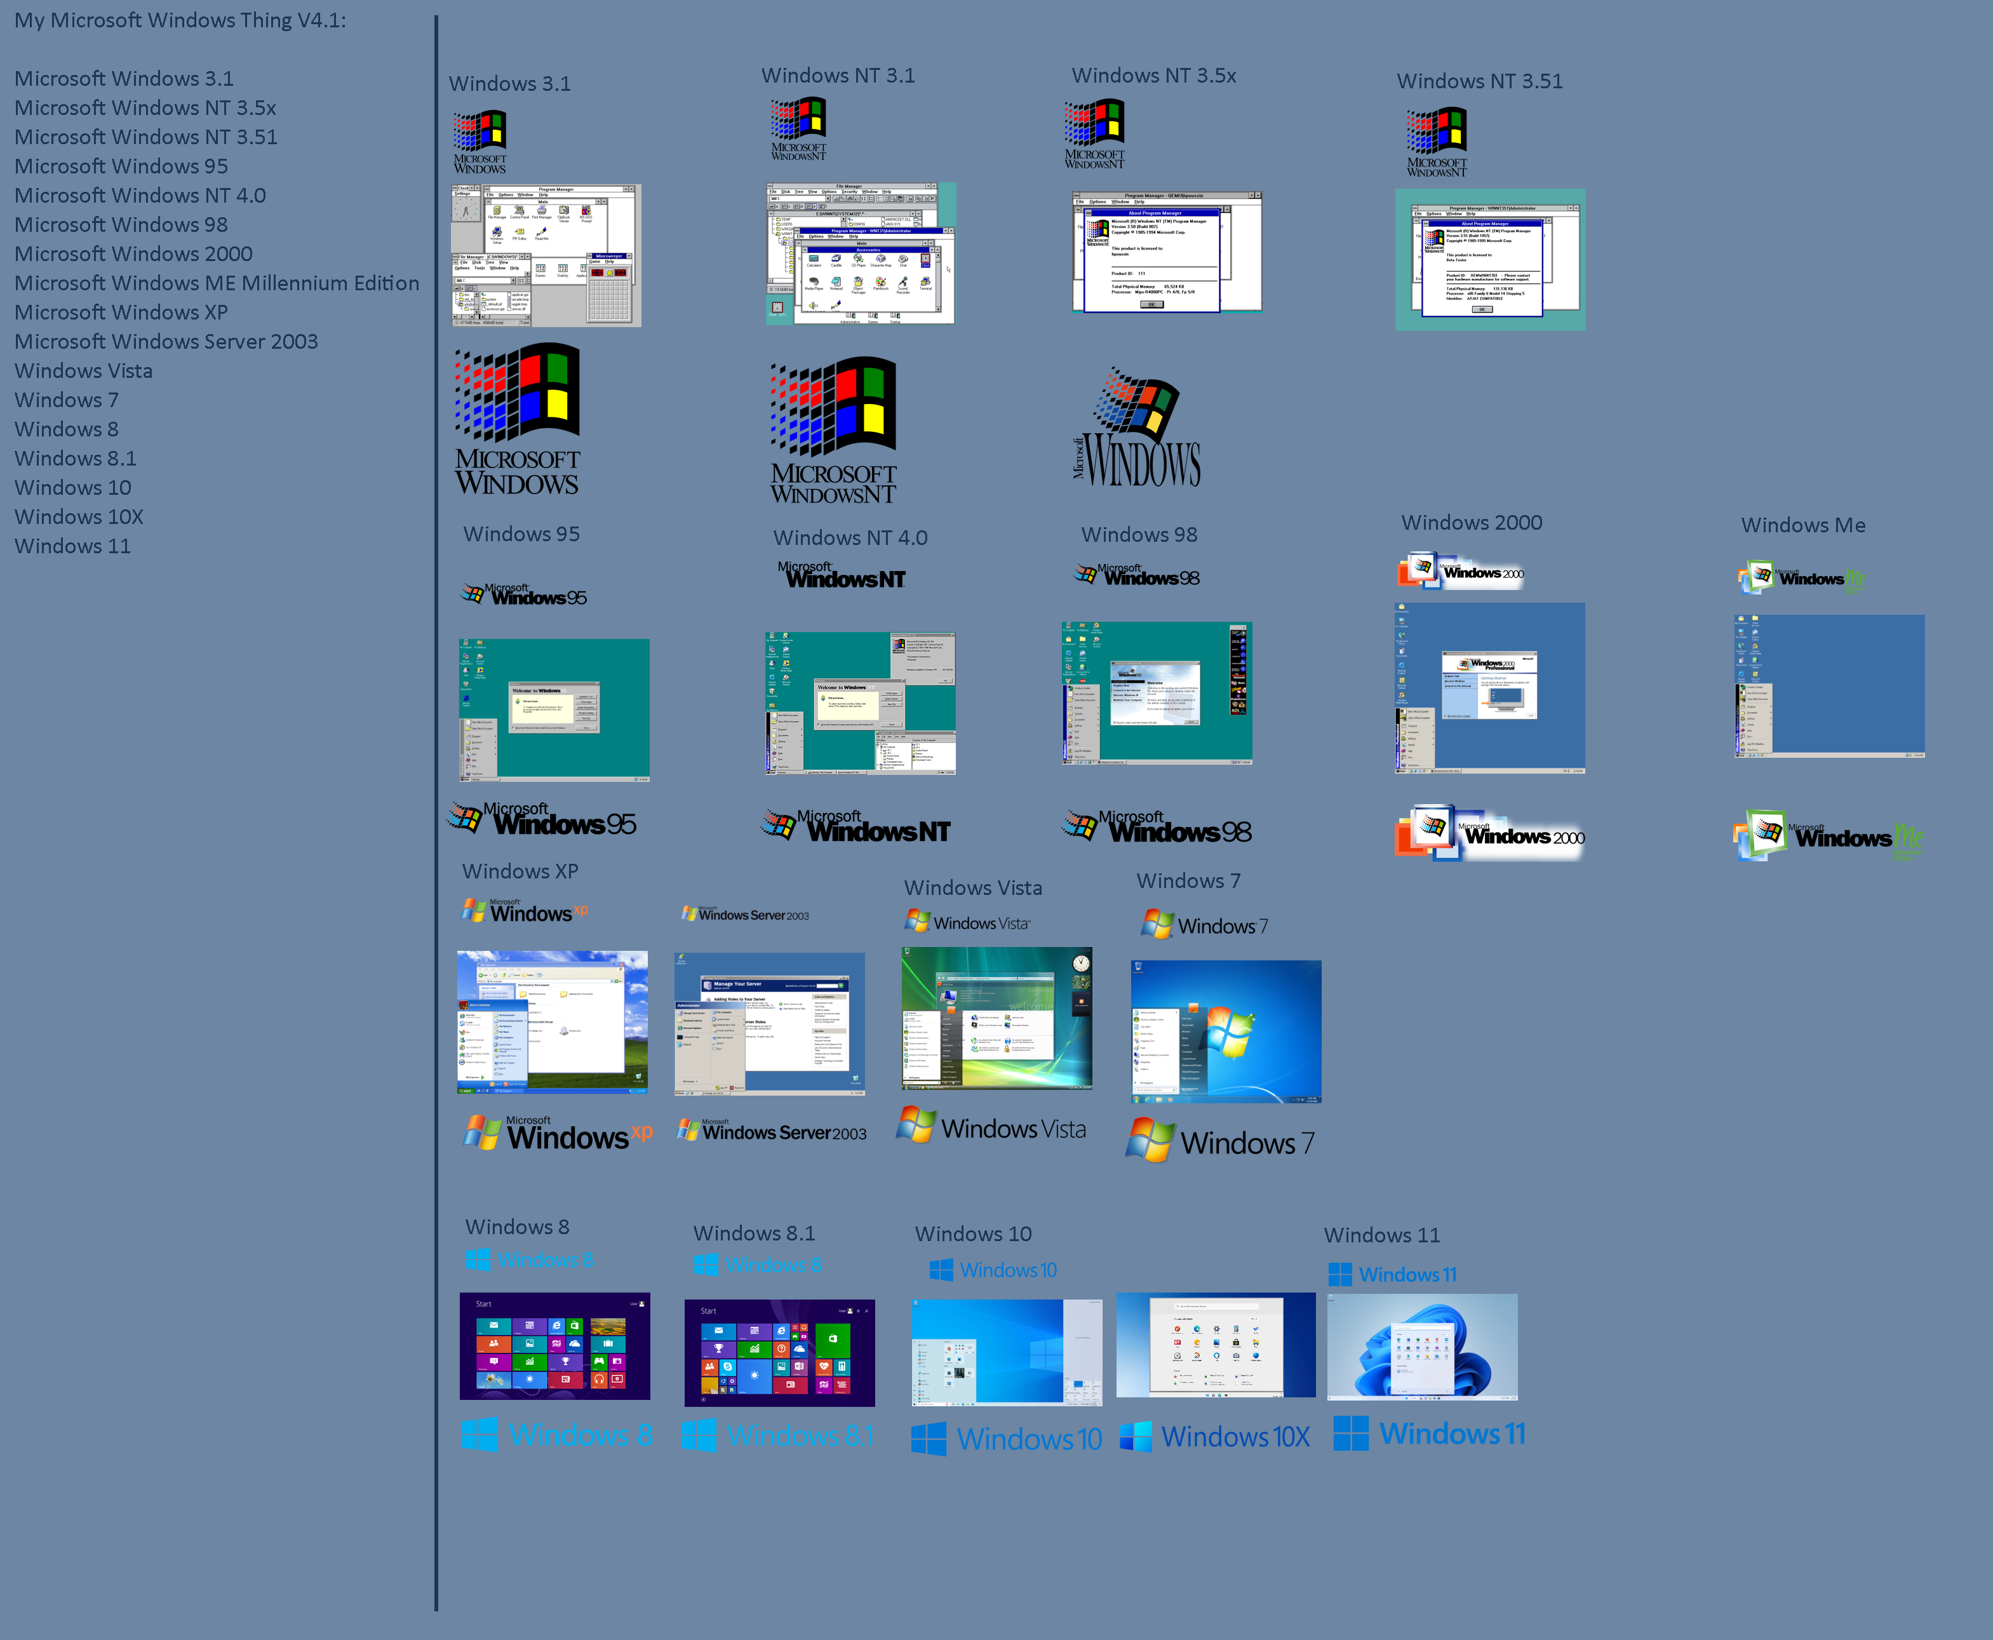Open the Windows 98 desktop screenshot
The height and width of the screenshot is (1640, 1993).
coord(1157,692)
